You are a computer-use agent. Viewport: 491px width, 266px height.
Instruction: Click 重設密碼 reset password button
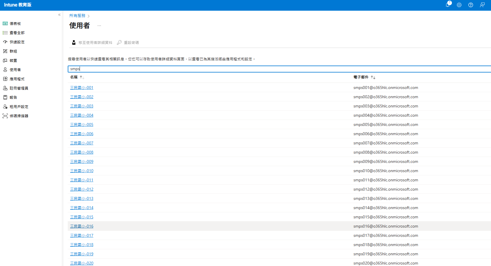pos(128,43)
